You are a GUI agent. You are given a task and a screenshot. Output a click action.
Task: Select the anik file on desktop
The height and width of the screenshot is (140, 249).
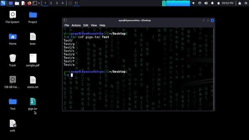pyautogui.click(x=12, y=126)
